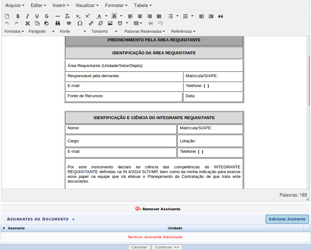Click the blockquote icon
This screenshot has width=311, height=250.
[221, 16]
